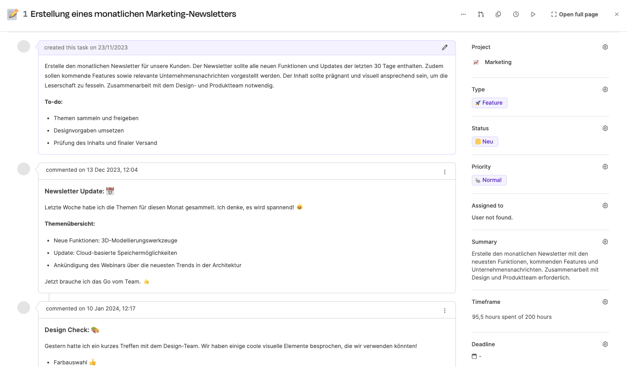Click the gear next to Assigned to

(605, 206)
